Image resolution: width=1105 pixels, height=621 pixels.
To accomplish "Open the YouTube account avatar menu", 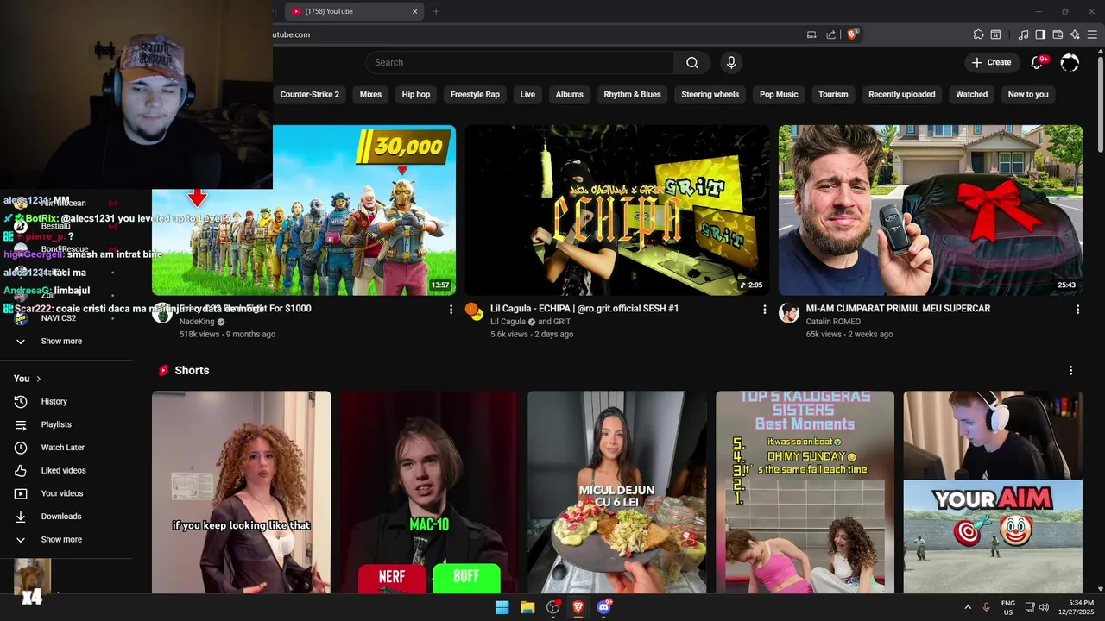I will (x=1070, y=62).
